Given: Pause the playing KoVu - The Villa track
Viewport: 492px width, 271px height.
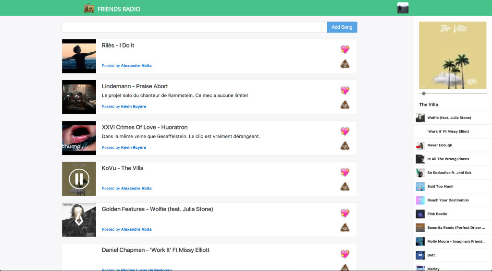Looking at the screenshot, I should point(79,179).
